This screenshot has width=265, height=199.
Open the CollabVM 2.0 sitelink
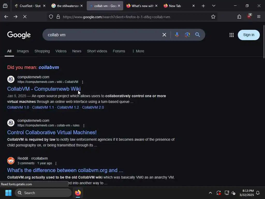[x=93, y=108]
